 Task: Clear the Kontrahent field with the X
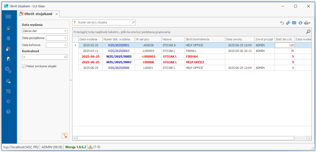pyautogui.click(x=24, y=57)
